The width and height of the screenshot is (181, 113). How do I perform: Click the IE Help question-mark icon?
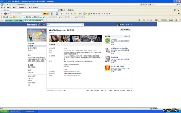click(x=176, y=20)
